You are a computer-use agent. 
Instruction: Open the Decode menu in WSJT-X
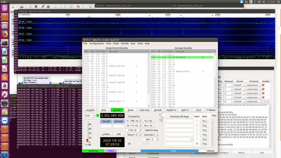click(x=124, y=44)
